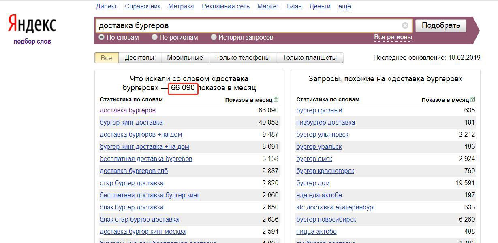Click the 2 924 value for бургер омск
498x243 pixels.
click(x=467, y=158)
